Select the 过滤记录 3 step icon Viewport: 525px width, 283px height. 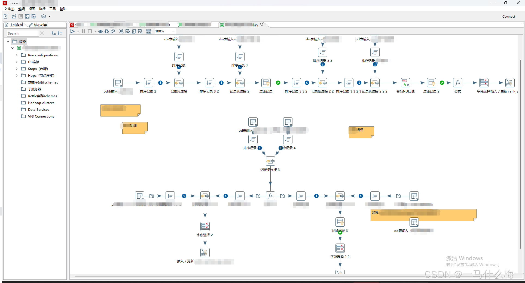340,222
